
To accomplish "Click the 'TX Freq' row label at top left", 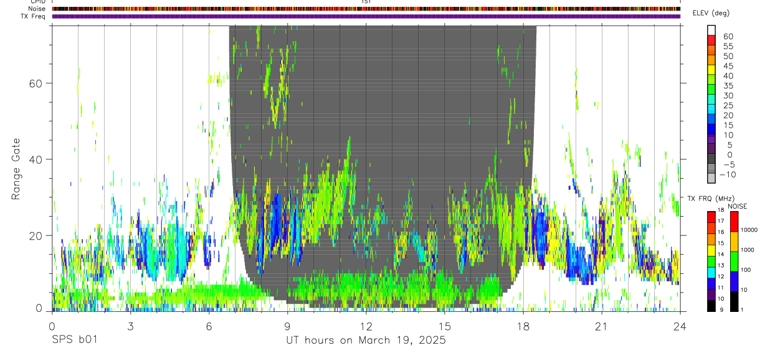I will point(34,16).
